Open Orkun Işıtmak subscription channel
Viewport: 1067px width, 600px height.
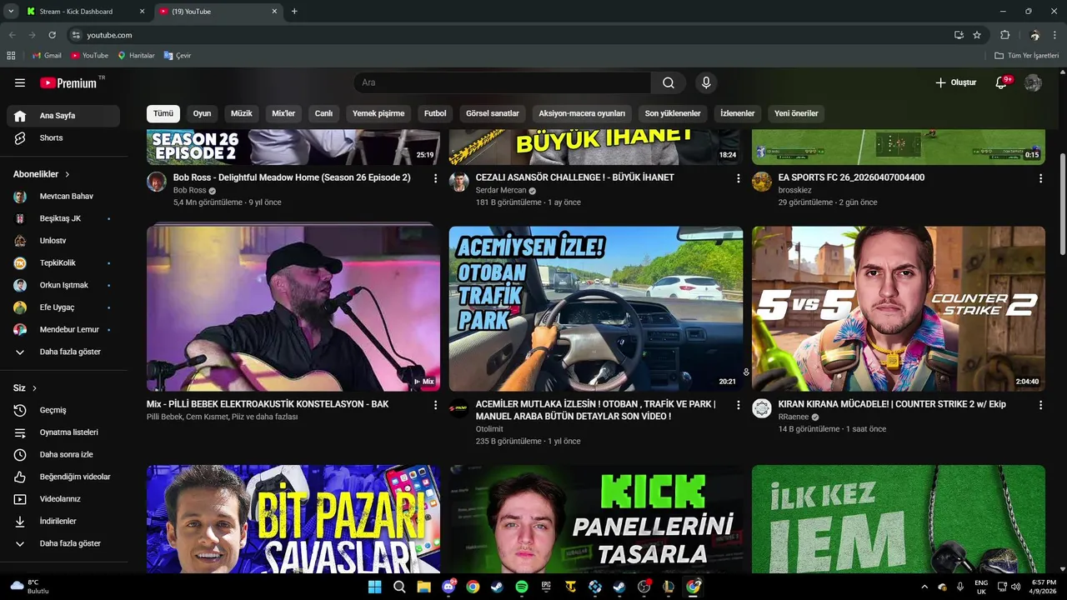click(63, 285)
